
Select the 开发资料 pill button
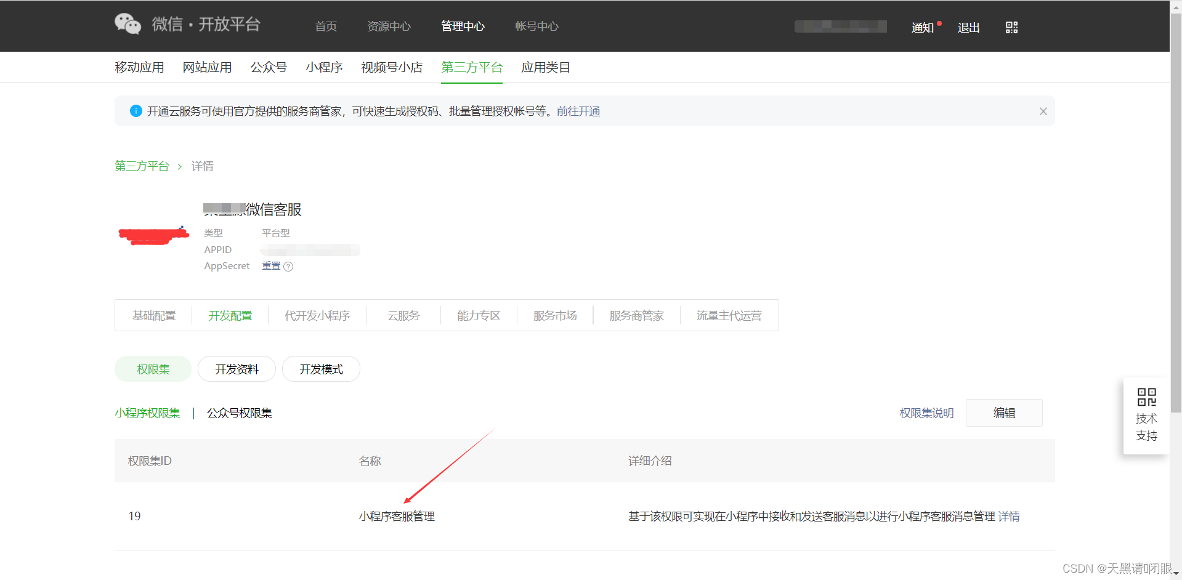pos(237,369)
